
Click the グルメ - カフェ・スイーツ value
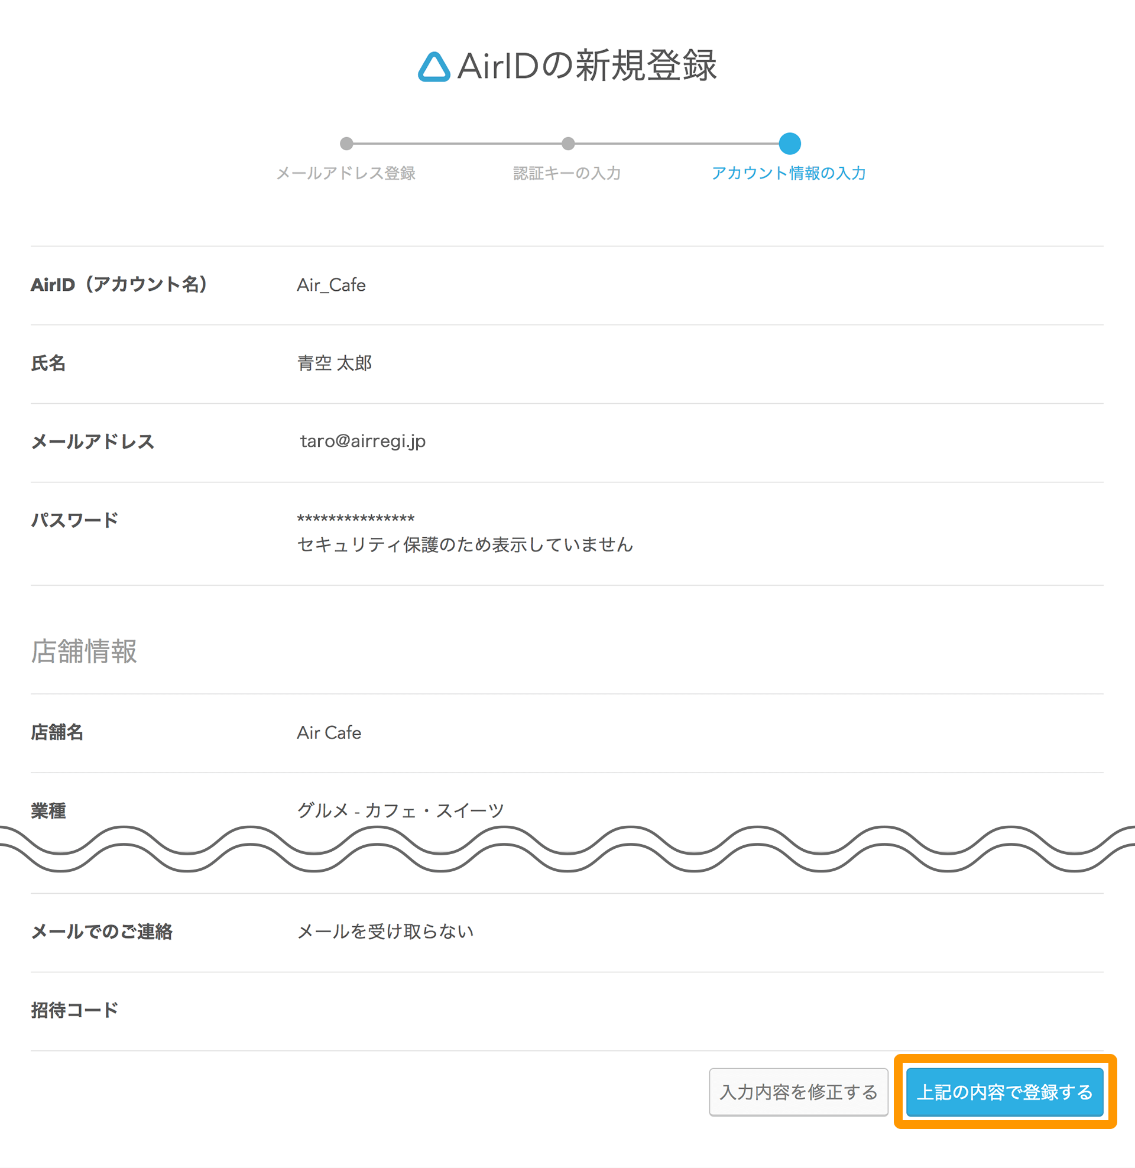401,810
